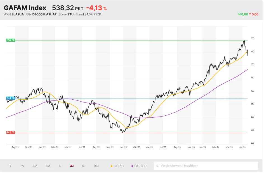This screenshot has width=264, height=175.
Task: Show the 3M chart period
Action: 35,166
